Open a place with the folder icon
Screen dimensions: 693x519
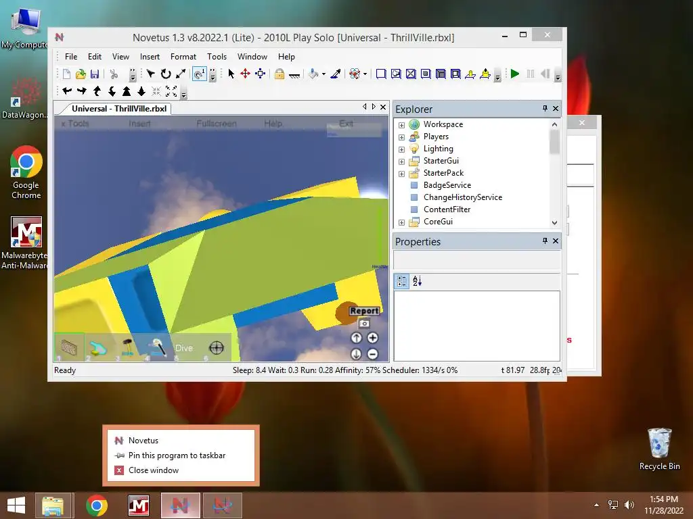[81, 74]
